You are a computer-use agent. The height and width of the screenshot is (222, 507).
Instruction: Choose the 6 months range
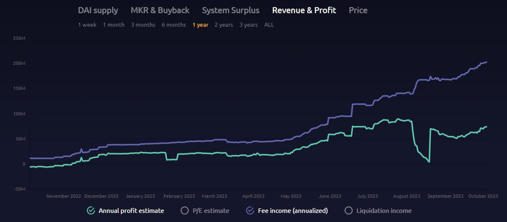(174, 25)
